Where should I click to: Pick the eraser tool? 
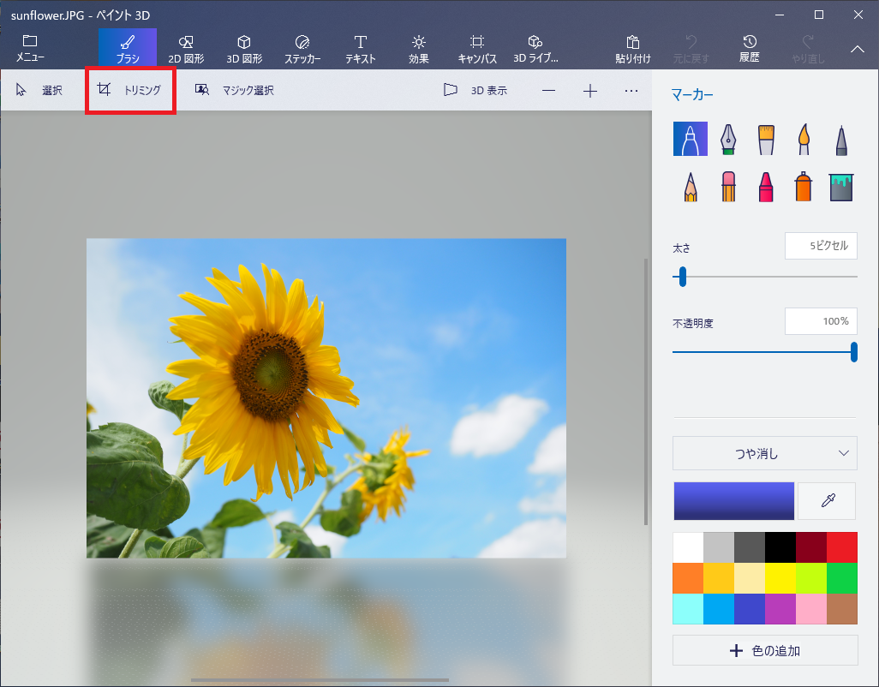[x=728, y=186]
